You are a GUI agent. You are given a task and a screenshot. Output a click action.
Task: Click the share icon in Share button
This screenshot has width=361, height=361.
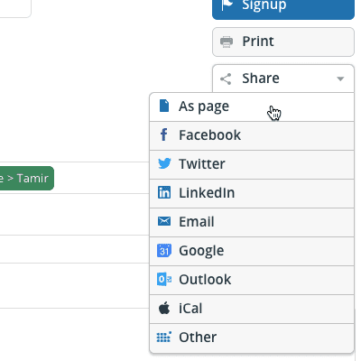[x=226, y=79]
